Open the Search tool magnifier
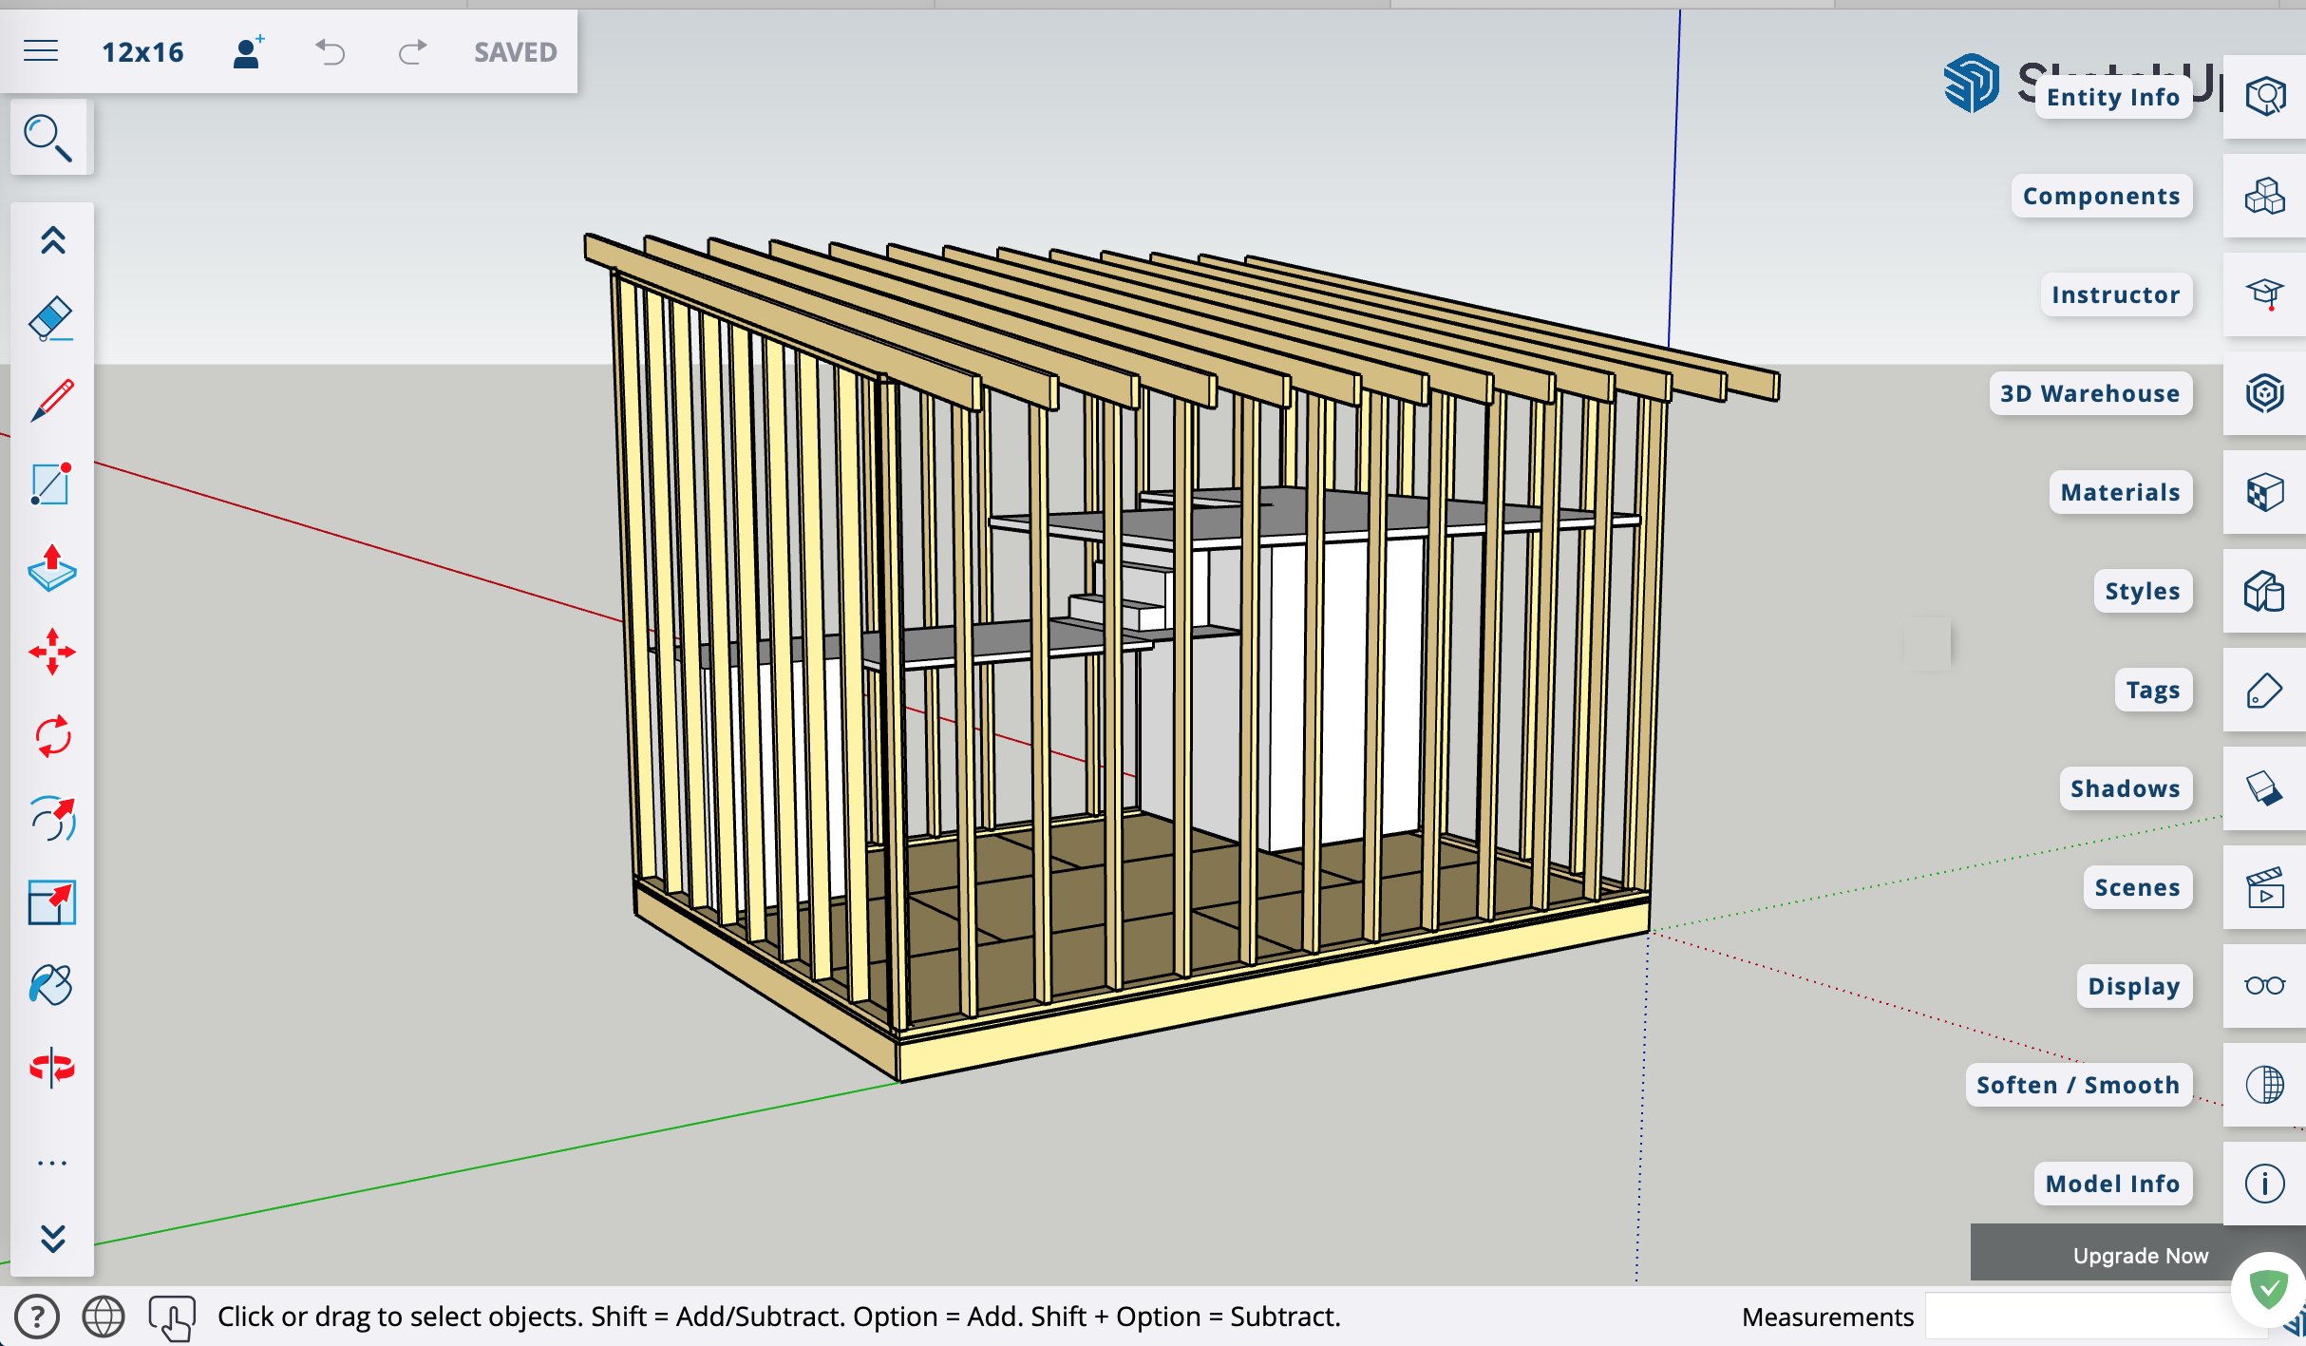 point(48,138)
